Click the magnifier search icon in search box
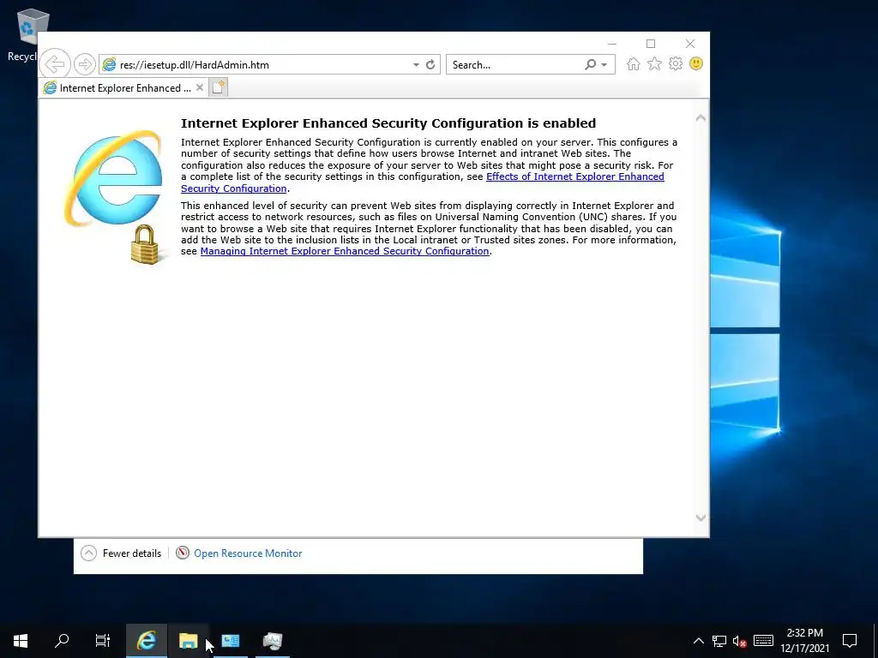This screenshot has width=878, height=658. point(590,65)
